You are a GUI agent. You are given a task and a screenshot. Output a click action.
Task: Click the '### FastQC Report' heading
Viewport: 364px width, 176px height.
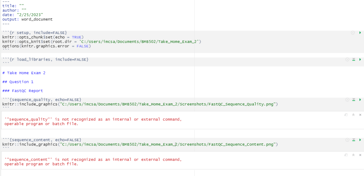pyautogui.click(x=23, y=91)
